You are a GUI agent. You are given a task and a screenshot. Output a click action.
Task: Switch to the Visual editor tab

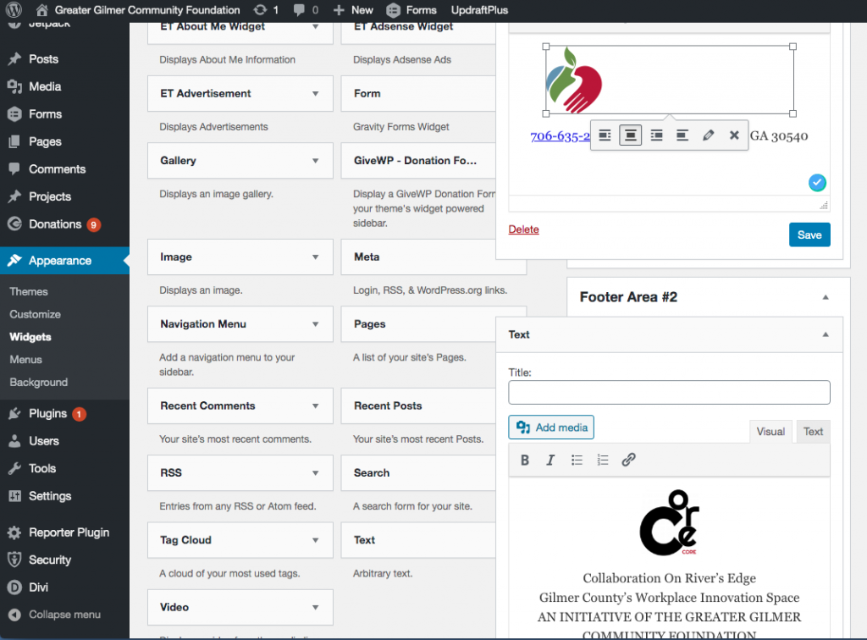coord(770,432)
